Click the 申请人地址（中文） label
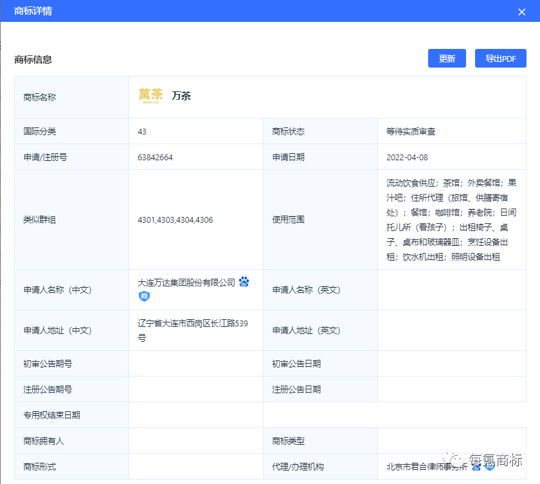This screenshot has height=484, width=540. [x=57, y=330]
